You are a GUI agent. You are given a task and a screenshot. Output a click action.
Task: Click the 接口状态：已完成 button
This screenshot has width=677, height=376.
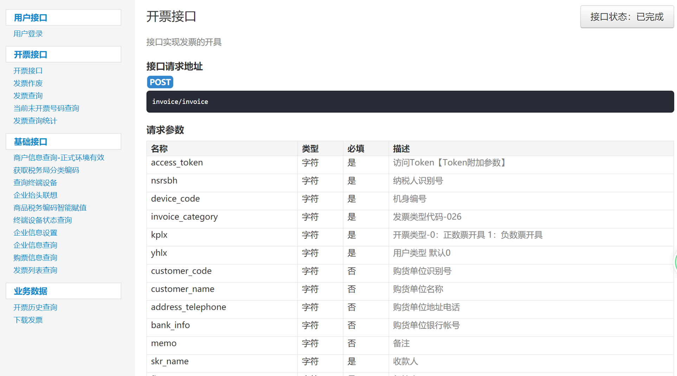(x=627, y=17)
